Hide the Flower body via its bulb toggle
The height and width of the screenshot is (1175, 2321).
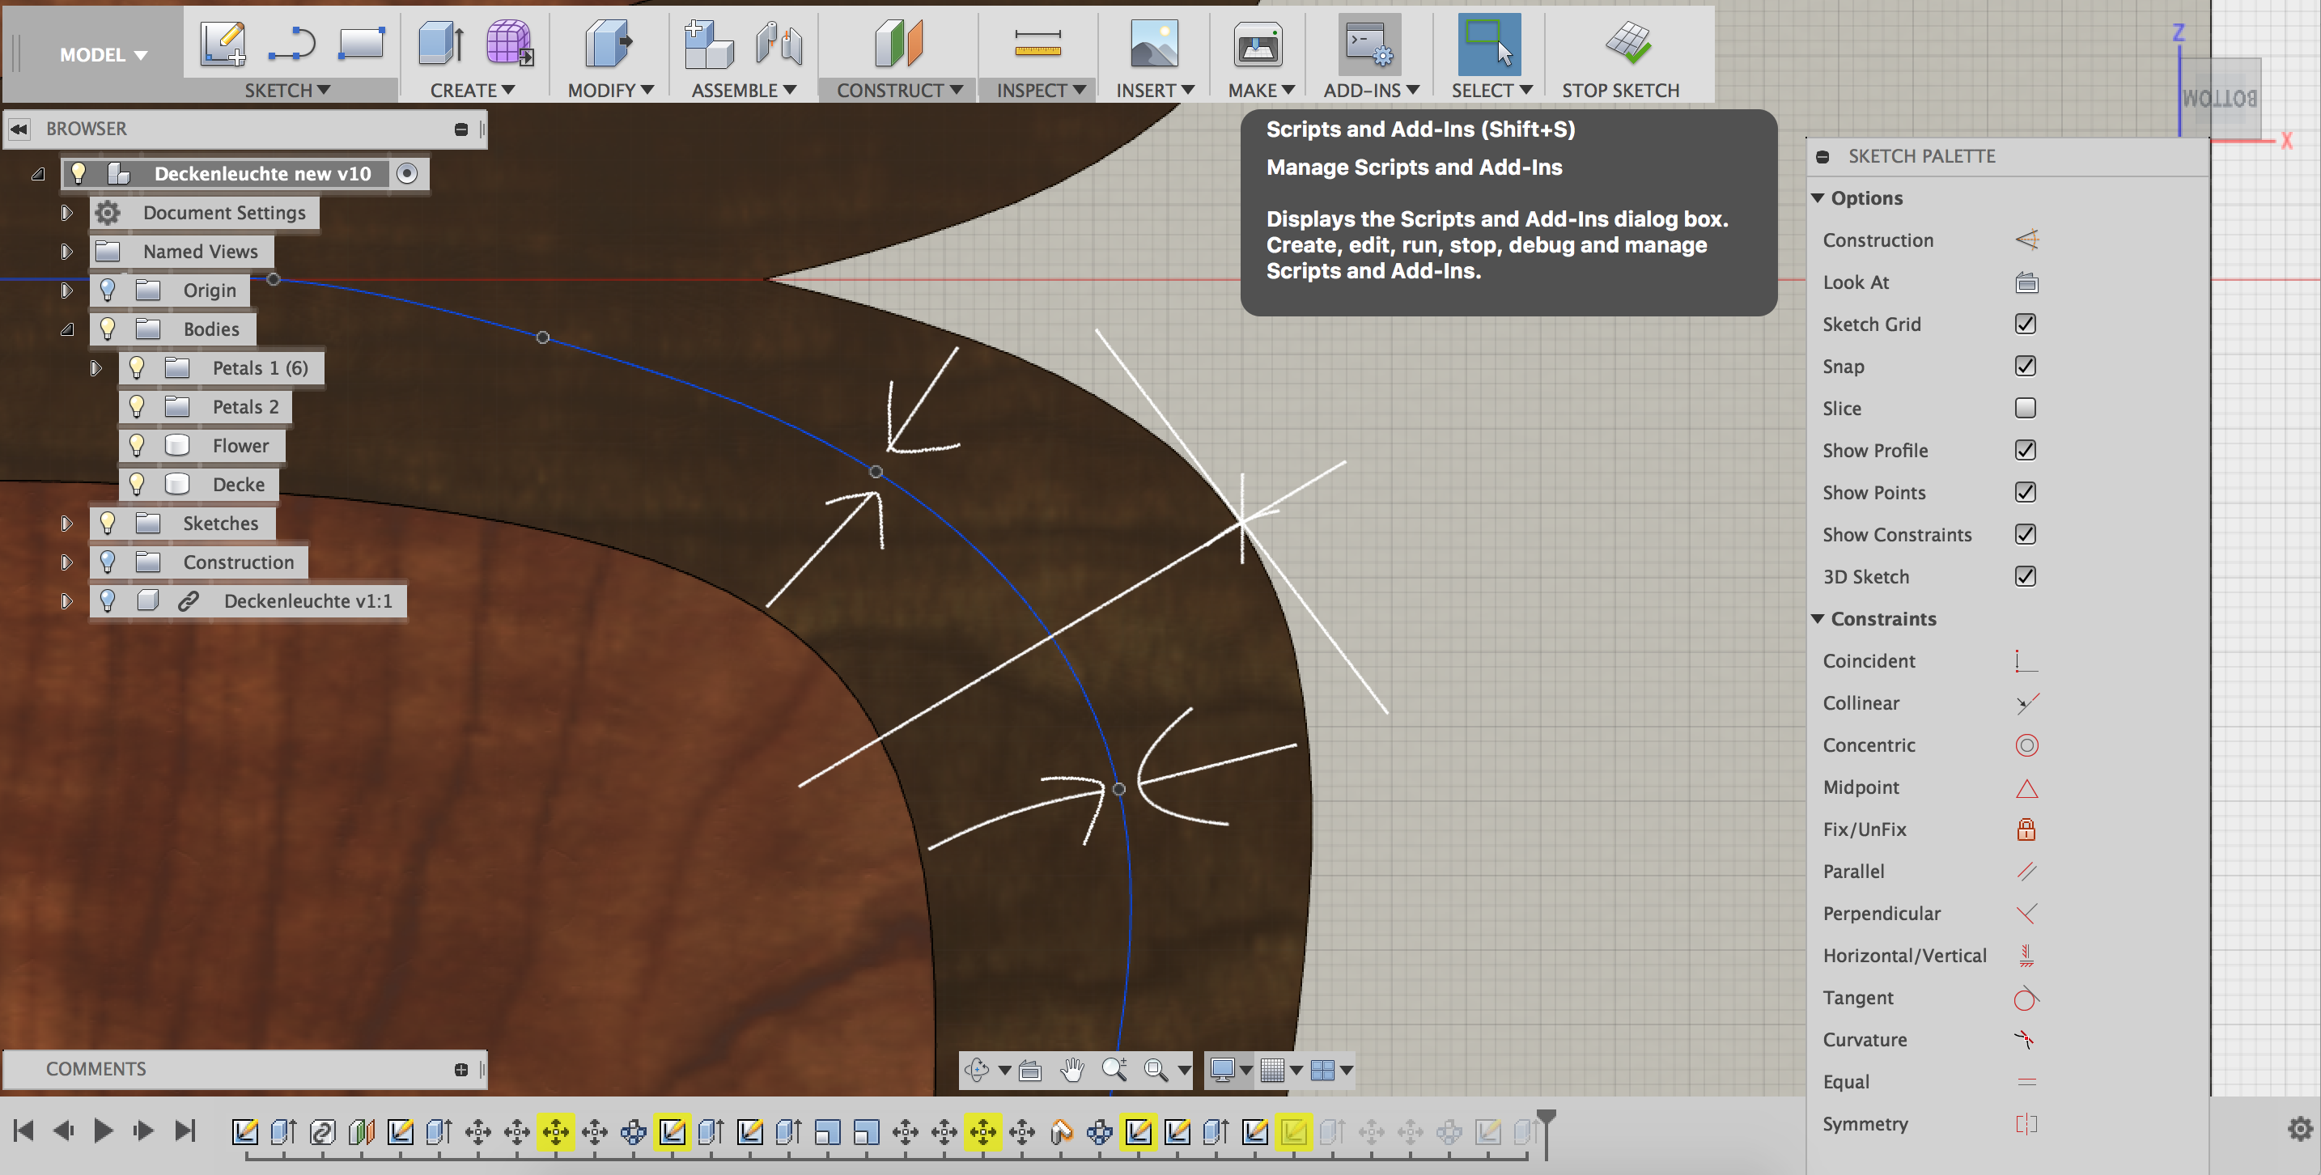(136, 445)
